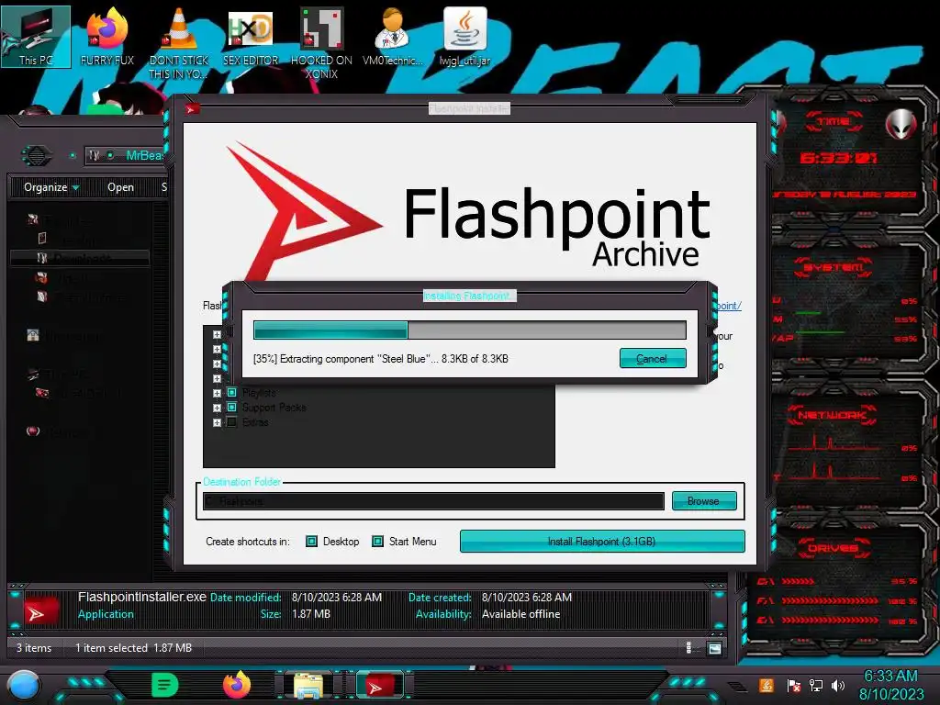Click the Explorer back navigation hexagon button
Viewport: 940px width, 705px height.
37,156
